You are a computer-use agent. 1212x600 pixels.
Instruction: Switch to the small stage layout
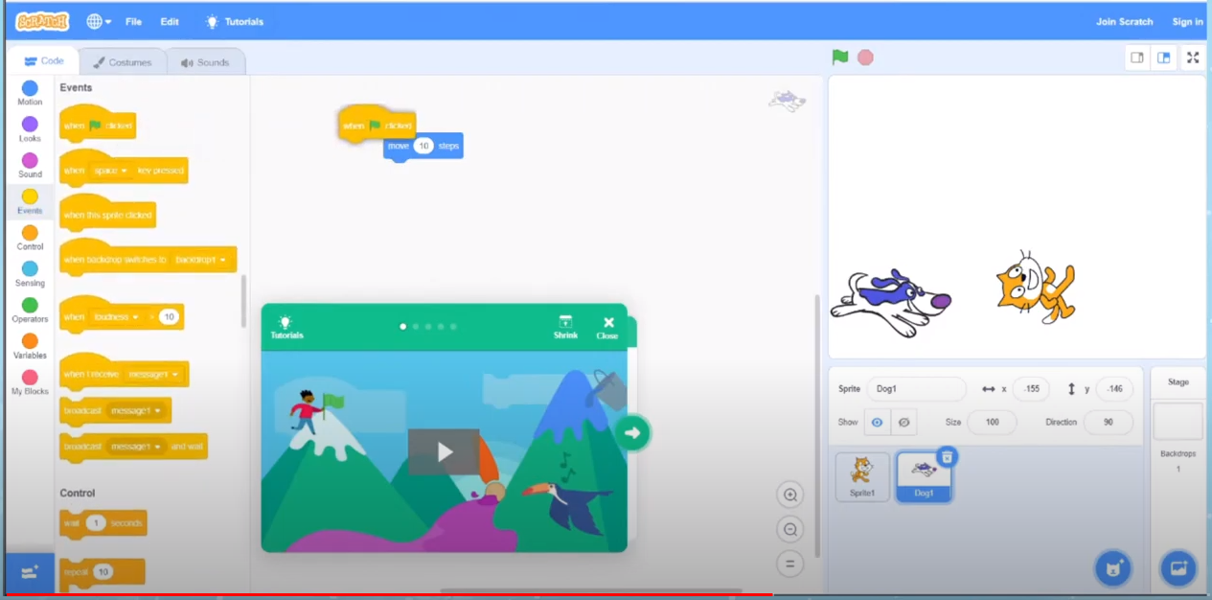1137,58
